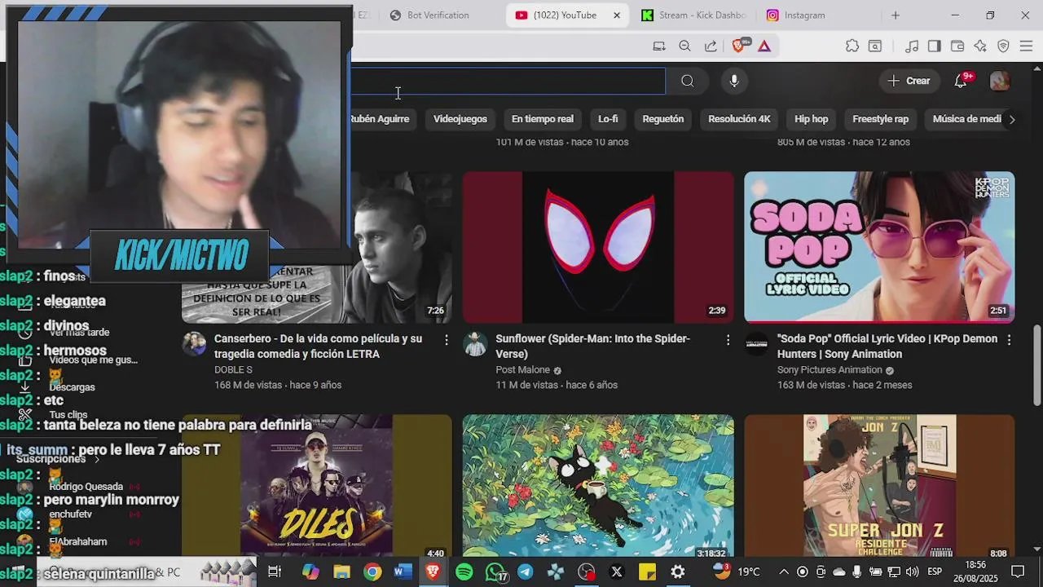Open options menu for Sunflower video
Screen dimensions: 1043x587
[728, 339]
